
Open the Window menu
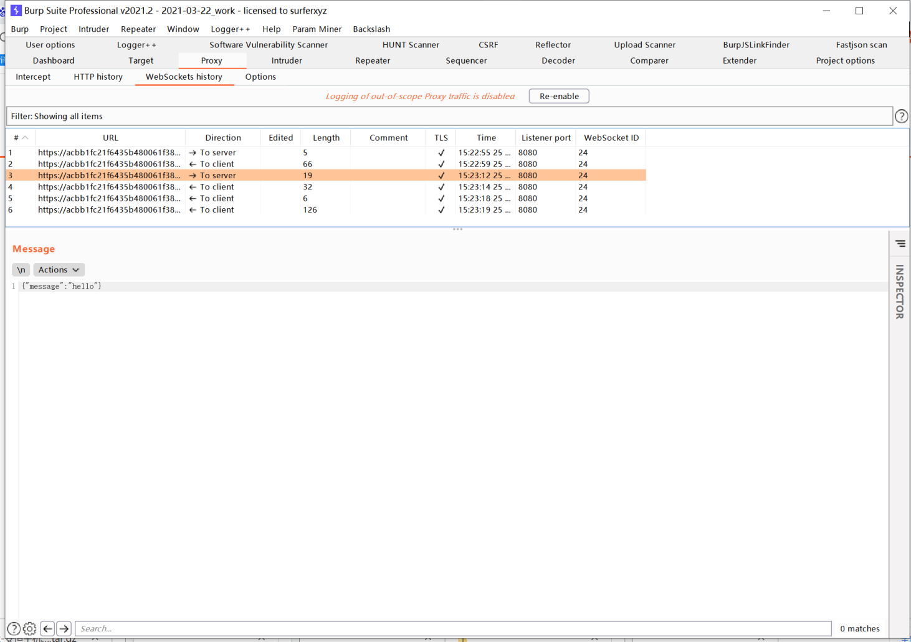tap(183, 29)
